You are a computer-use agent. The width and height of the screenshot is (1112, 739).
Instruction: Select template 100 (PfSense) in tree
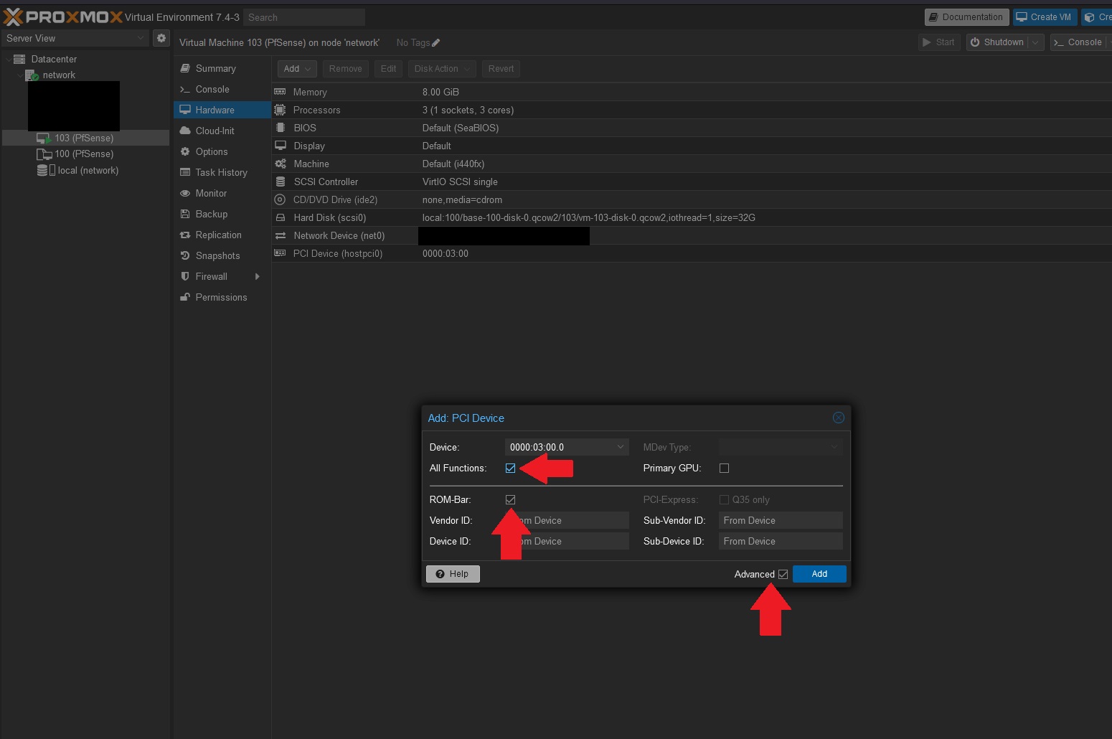click(84, 154)
